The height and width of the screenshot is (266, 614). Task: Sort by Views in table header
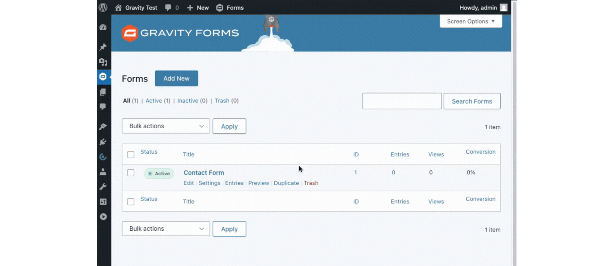[436, 154]
